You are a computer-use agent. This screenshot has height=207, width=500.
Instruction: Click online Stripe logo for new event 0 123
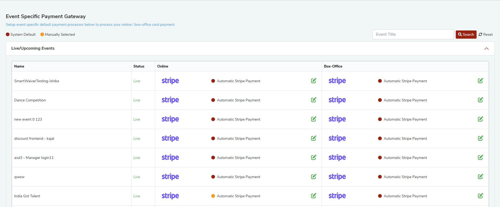click(x=170, y=119)
